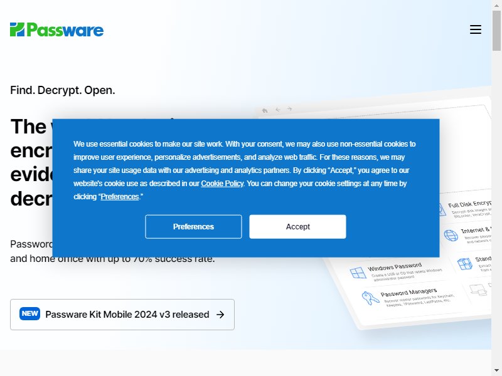This screenshot has height=376, width=502.
Task: Open cookie Preferences button
Action: pyautogui.click(x=193, y=227)
